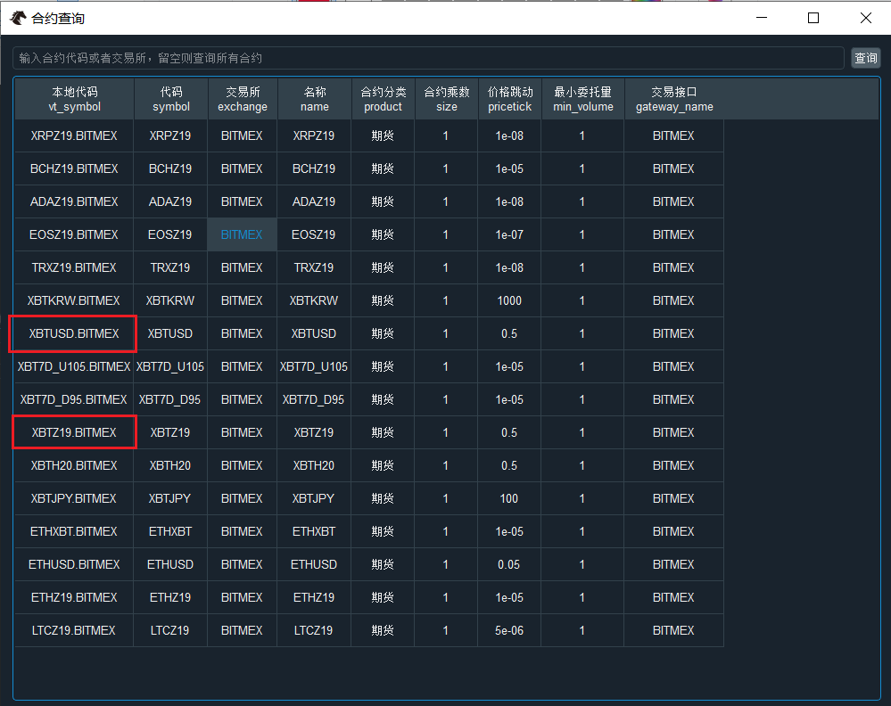The height and width of the screenshot is (706, 891).
Task: Click the 交易接口 gateway_name column header
Action: (674, 100)
